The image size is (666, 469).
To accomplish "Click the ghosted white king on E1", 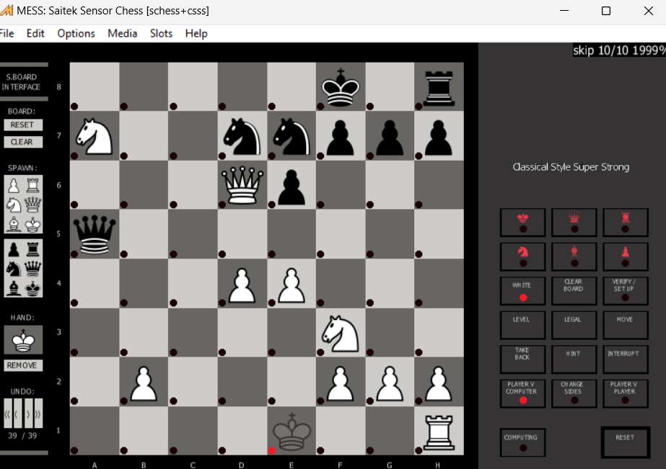I will click(x=292, y=431).
